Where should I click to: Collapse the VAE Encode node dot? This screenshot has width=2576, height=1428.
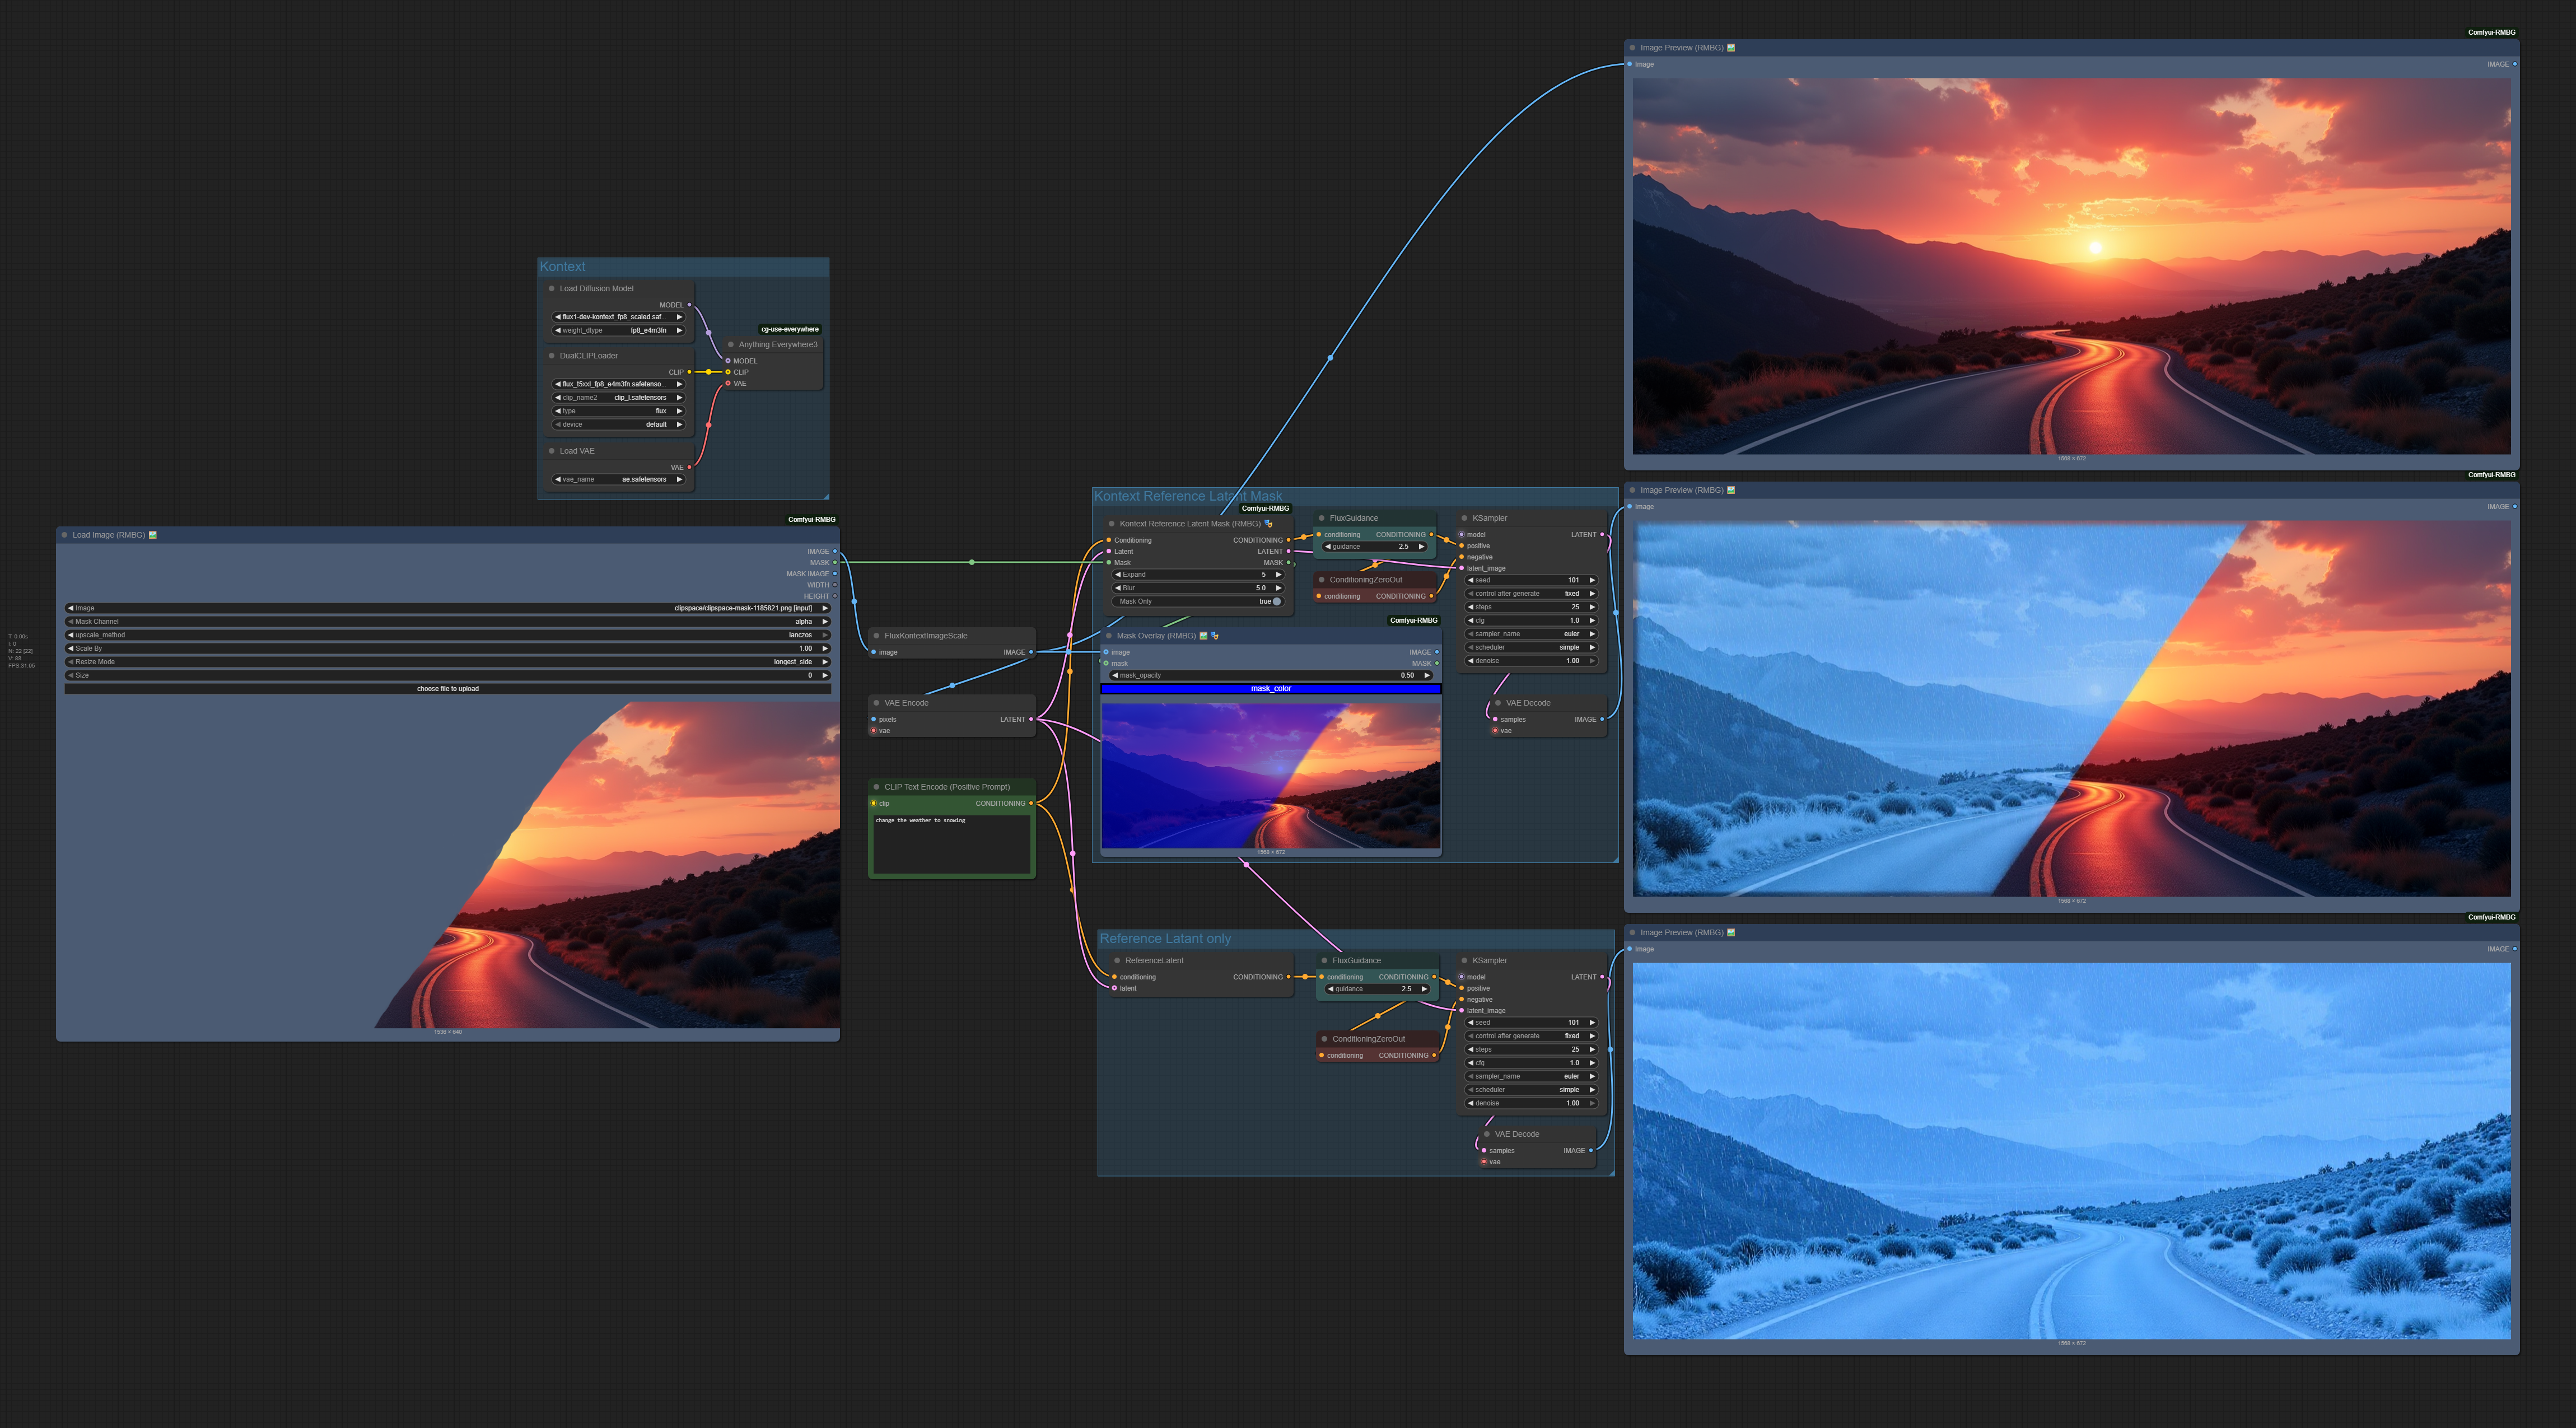tap(876, 703)
